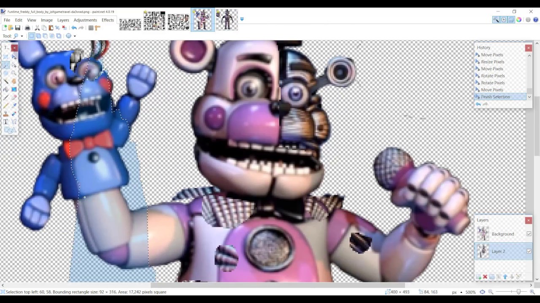Toggle the pixel grid icon
Image resolution: width=540 pixels, height=303 pixels.
coord(91,28)
